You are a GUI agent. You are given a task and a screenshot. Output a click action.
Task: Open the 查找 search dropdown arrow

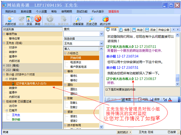pyautogui.click(x=101, y=34)
